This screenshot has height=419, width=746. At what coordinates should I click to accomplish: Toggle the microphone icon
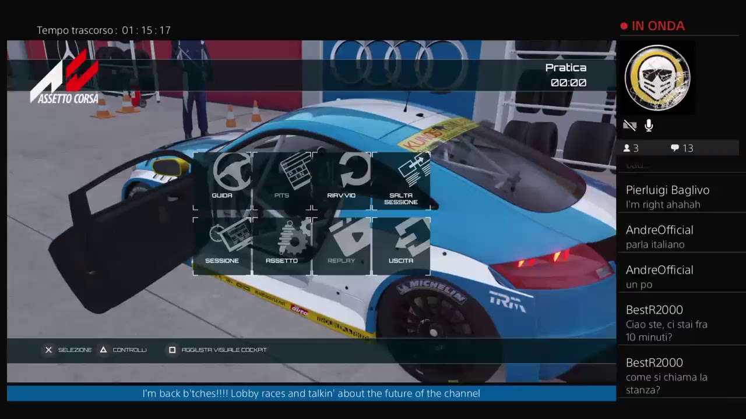click(x=649, y=125)
